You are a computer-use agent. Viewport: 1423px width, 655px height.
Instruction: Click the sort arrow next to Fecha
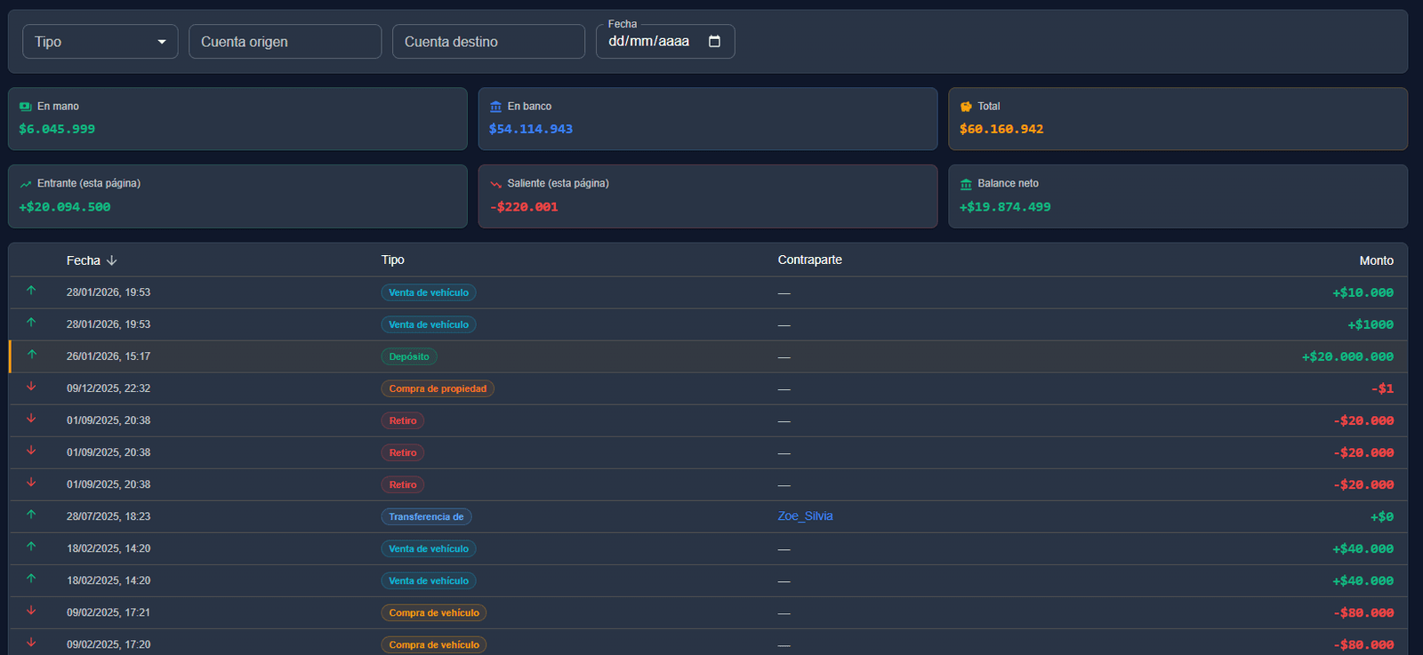111,260
